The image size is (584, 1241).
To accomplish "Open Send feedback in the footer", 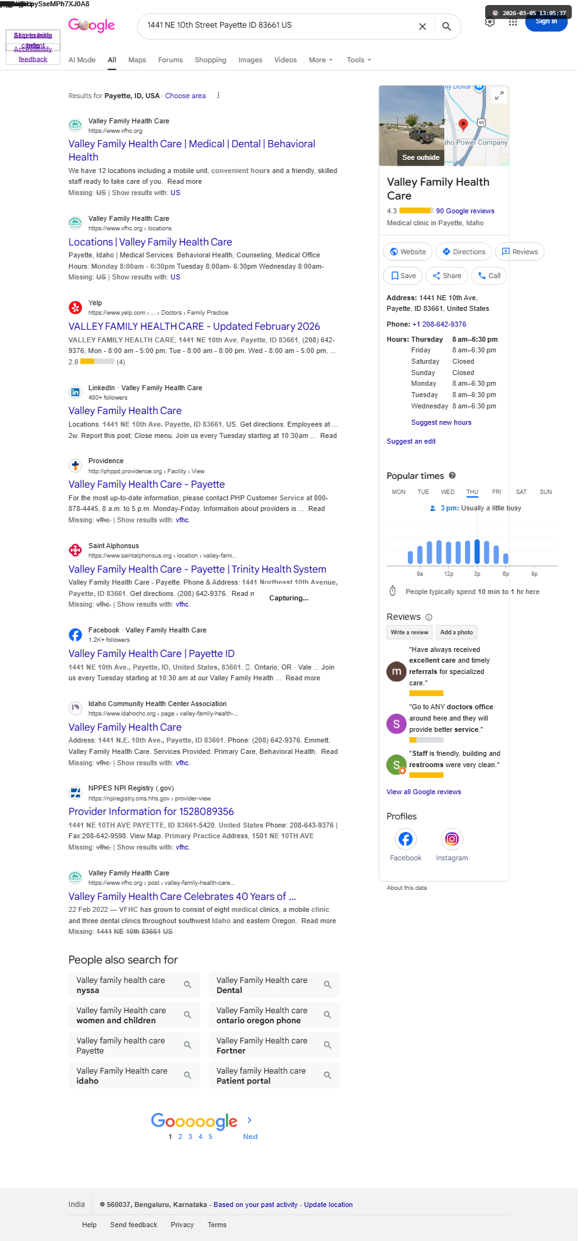I will [x=133, y=1225].
